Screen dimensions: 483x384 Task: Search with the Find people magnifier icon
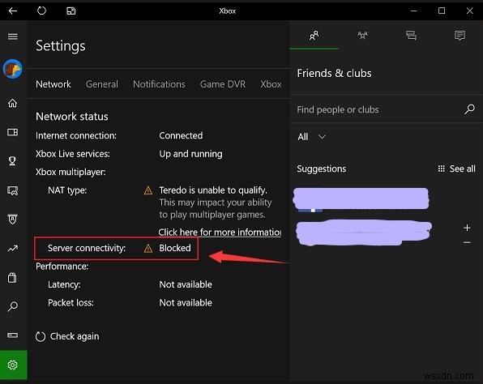pyautogui.click(x=469, y=109)
